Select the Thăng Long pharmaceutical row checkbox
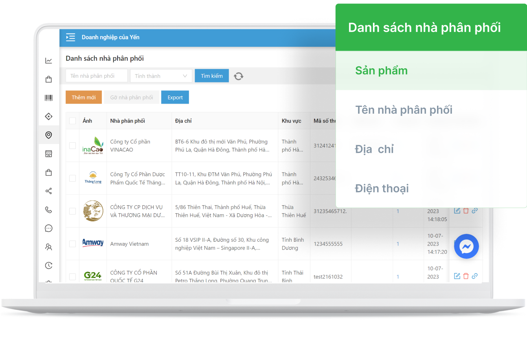The image size is (527, 338). tap(72, 178)
